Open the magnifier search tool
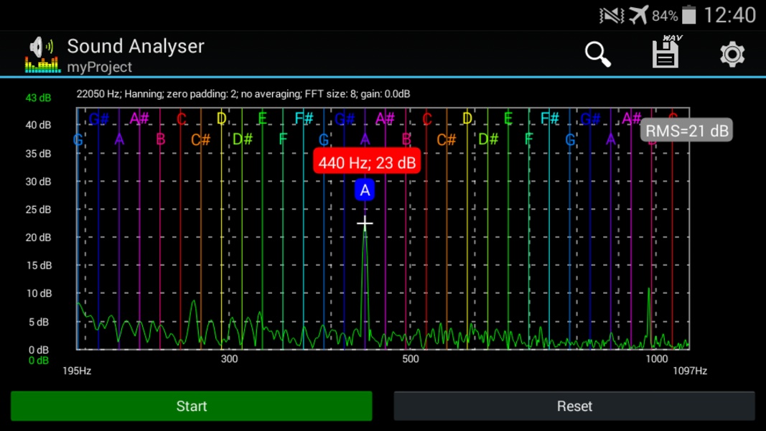Screen dimensions: 766x431 pos(598,54)
